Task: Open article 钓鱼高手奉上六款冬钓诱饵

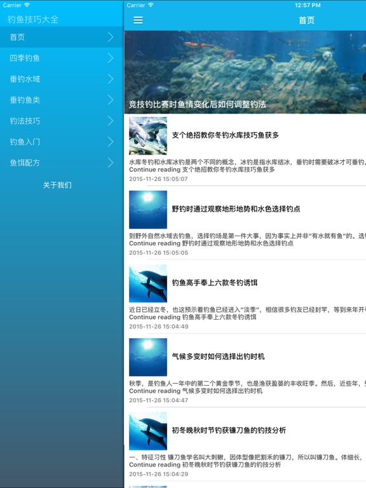Action: [215, 283]
